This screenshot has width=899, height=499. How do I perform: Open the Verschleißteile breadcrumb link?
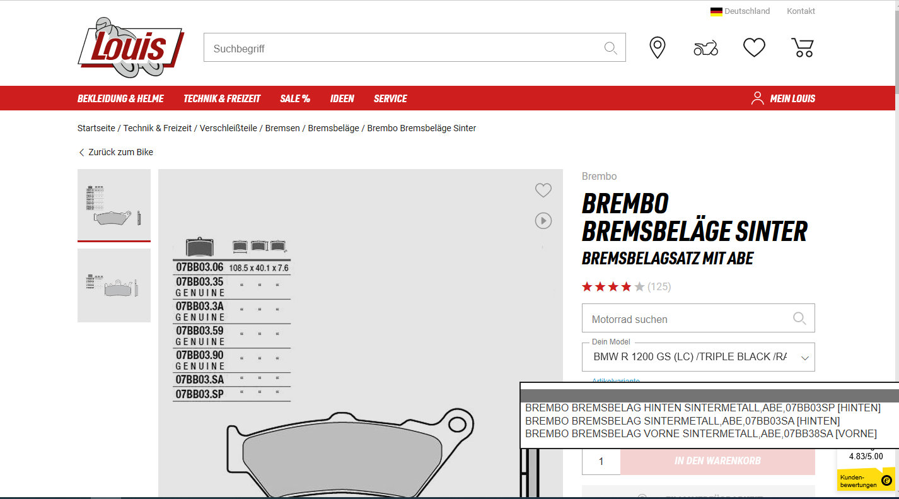[228, 128]
